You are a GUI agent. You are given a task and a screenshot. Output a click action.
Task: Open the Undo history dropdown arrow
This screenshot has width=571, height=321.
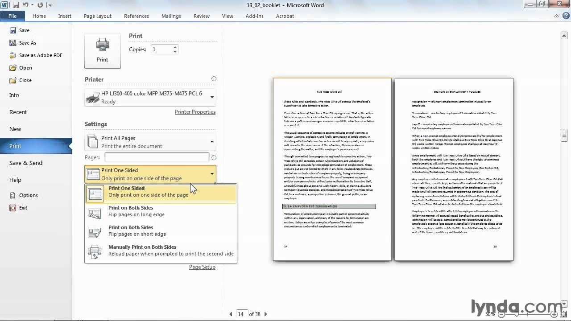[32, 5]
